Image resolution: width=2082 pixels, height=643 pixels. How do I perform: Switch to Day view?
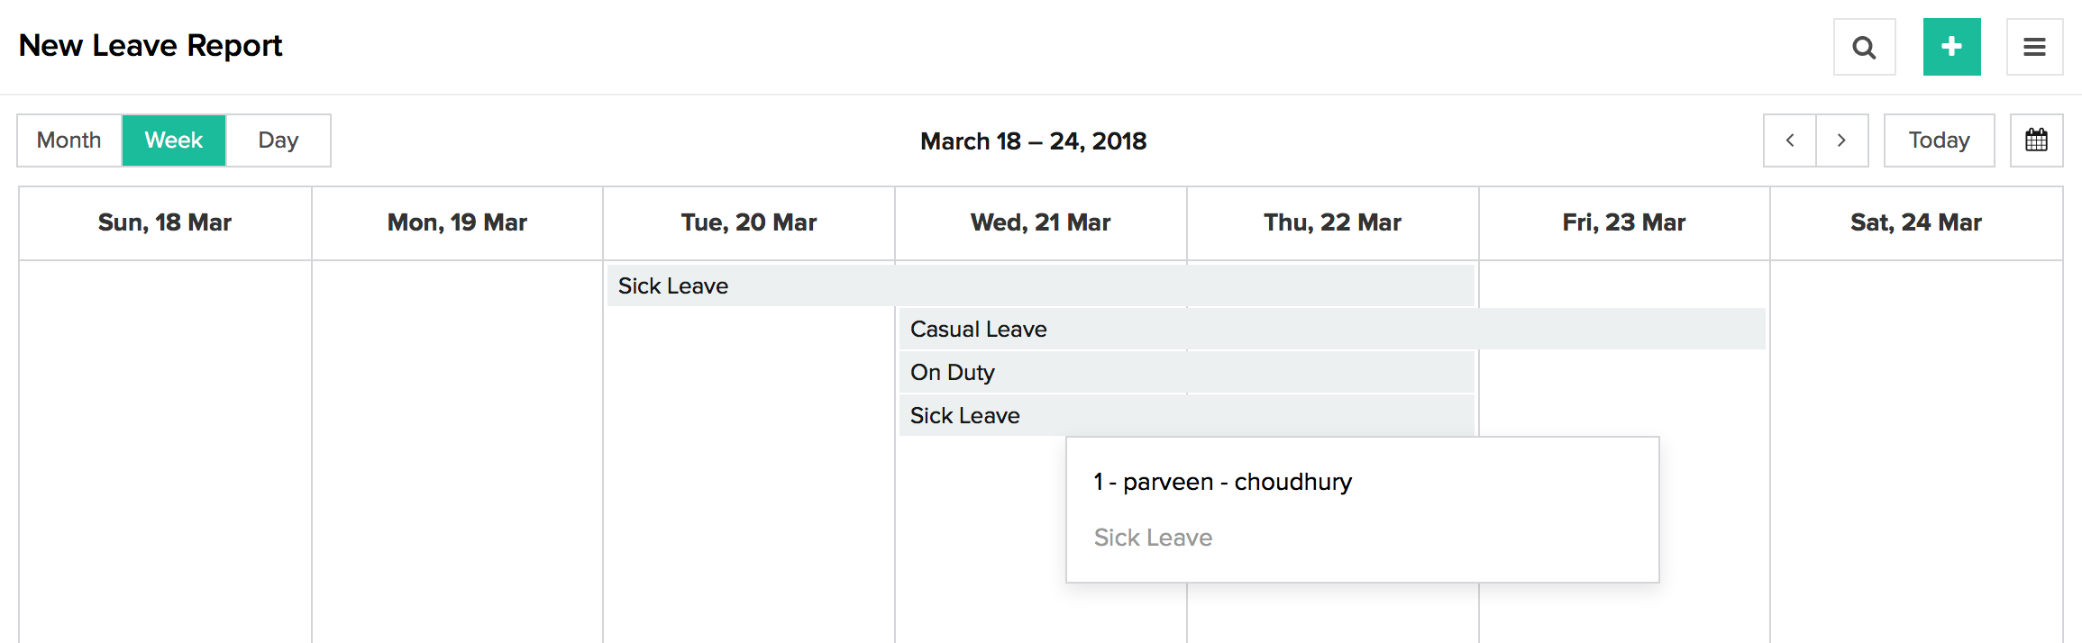point(278,140)
